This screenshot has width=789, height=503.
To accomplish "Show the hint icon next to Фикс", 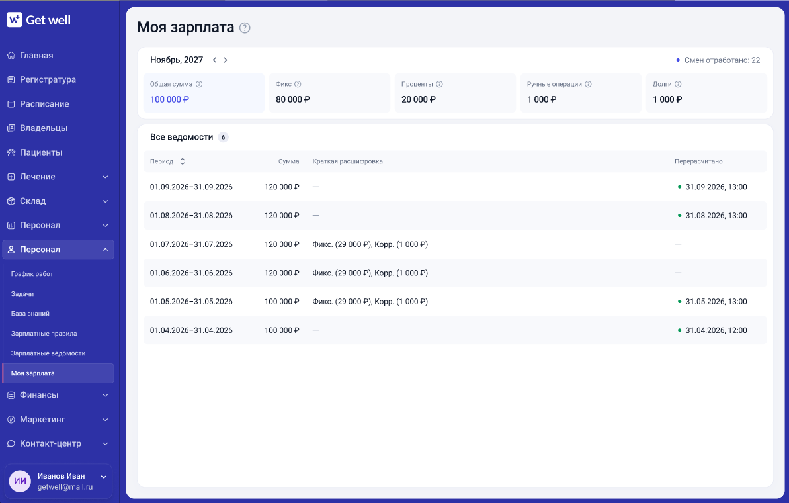I will (298, 84).
